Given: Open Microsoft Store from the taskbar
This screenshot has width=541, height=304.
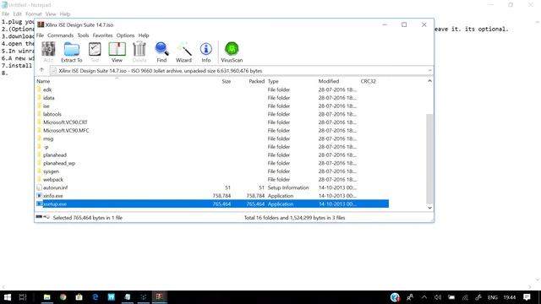Looking at the screenshot, I should click(79, 297).
